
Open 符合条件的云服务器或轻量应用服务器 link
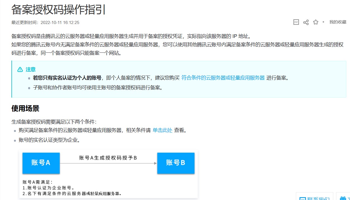(x=223, y=78)
